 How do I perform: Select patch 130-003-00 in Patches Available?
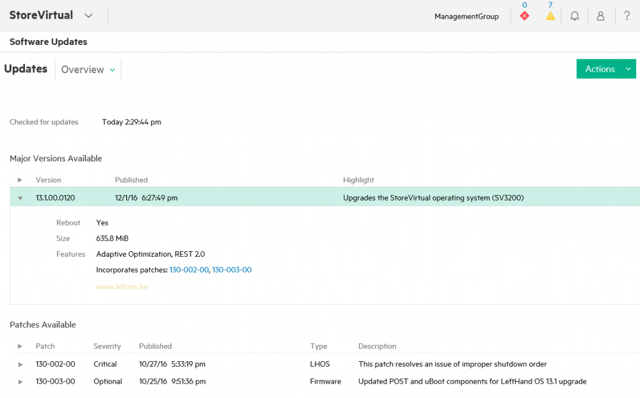click(x=55, y=382)
